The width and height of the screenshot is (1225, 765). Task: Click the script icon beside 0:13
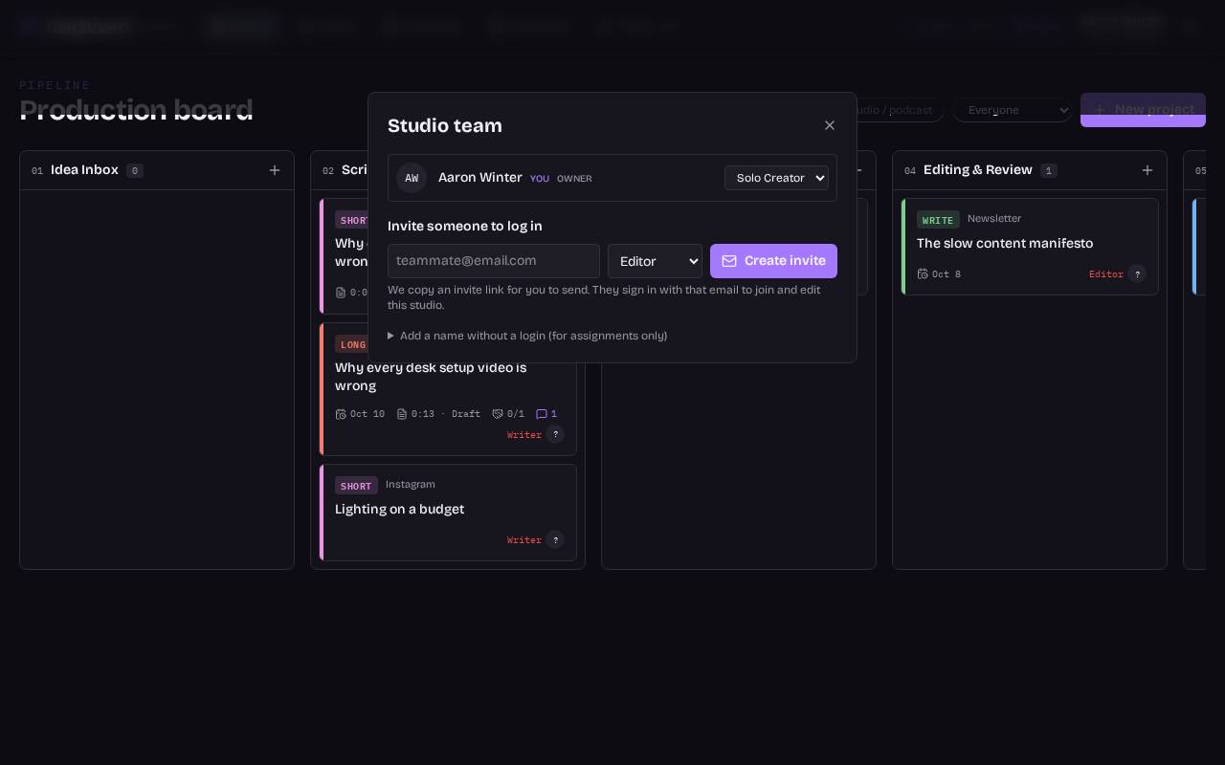tap(402, 414)
